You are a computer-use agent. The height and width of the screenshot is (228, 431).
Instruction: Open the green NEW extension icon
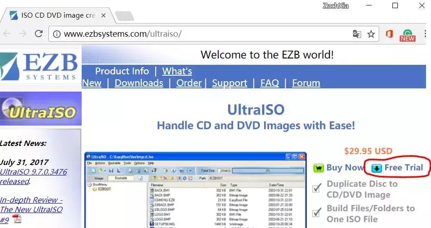click(407, 35)
